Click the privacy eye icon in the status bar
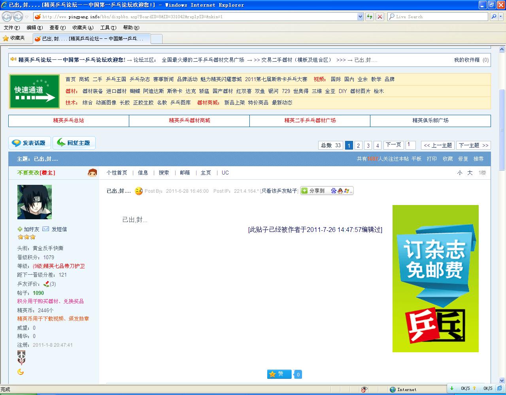This screenshot has width=506, height=395. (364, 389)
